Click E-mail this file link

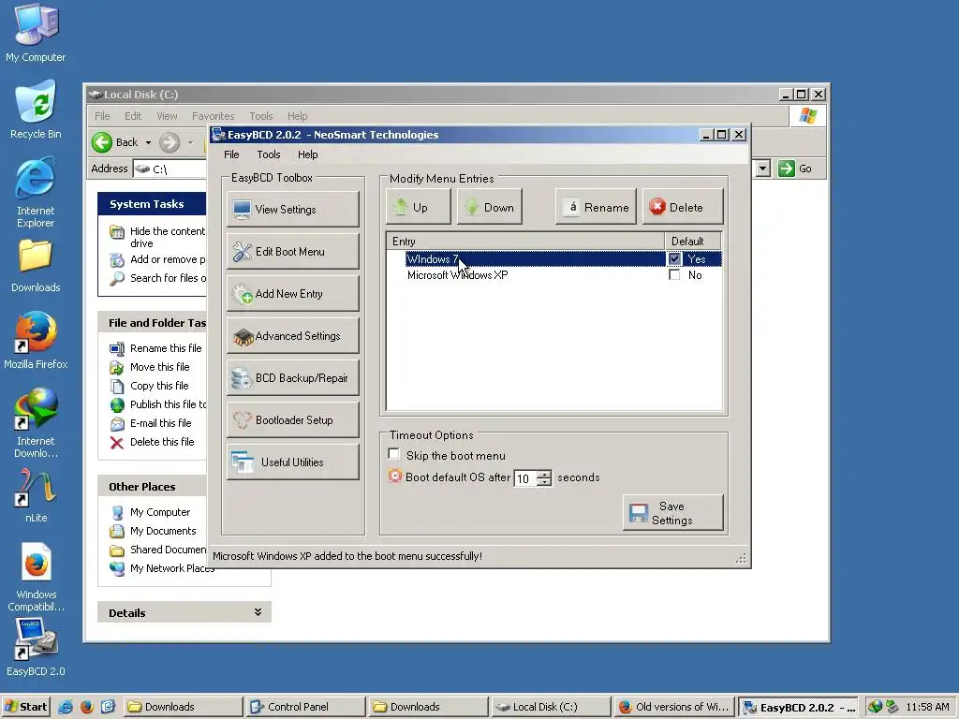(x=160, y=423)
